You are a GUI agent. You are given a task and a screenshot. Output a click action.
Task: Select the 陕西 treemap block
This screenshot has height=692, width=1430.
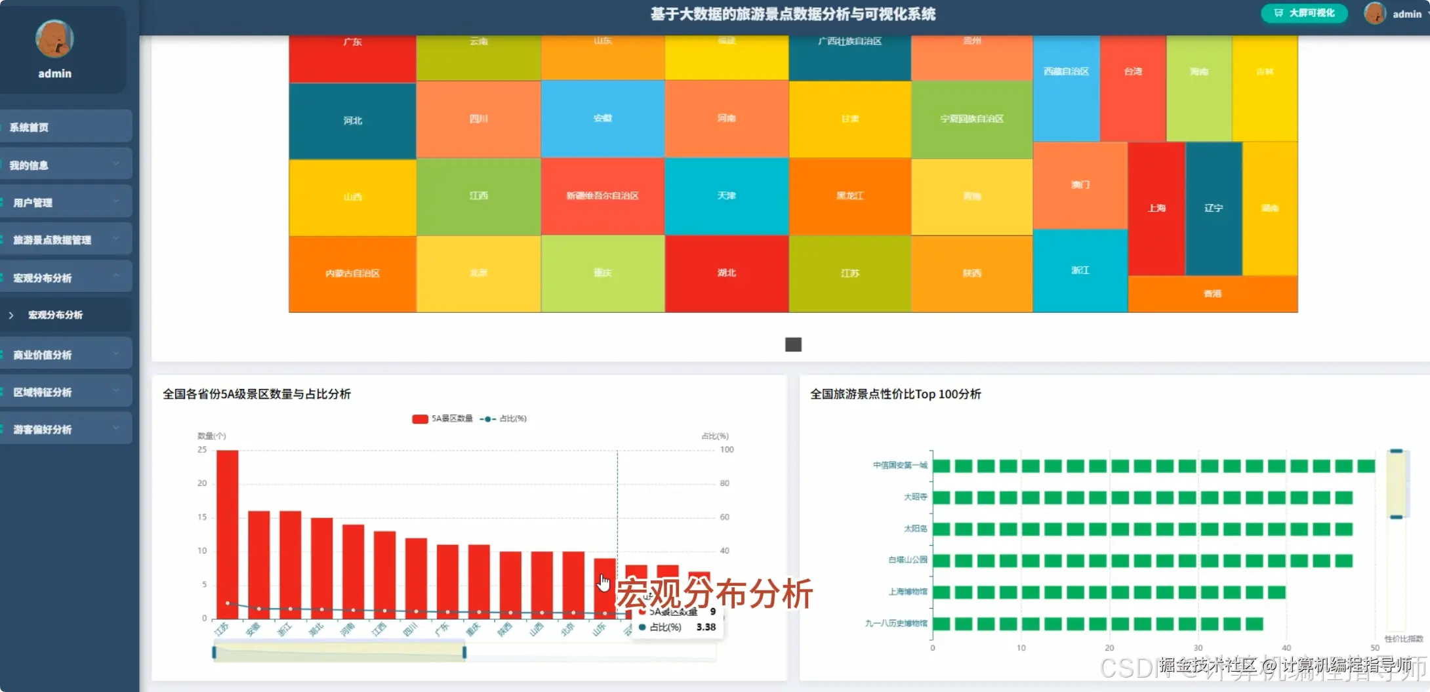(971, 274)
